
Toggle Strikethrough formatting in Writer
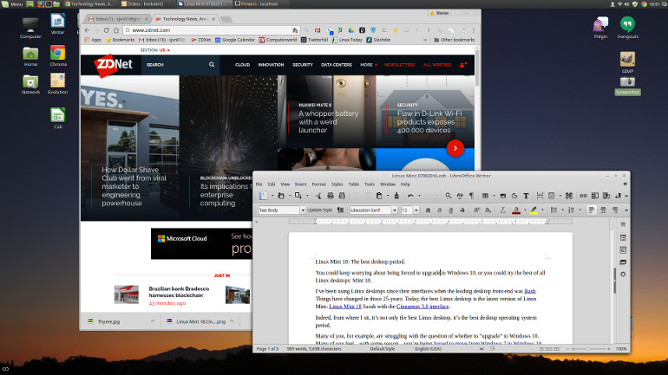click(x=462, y=210)
